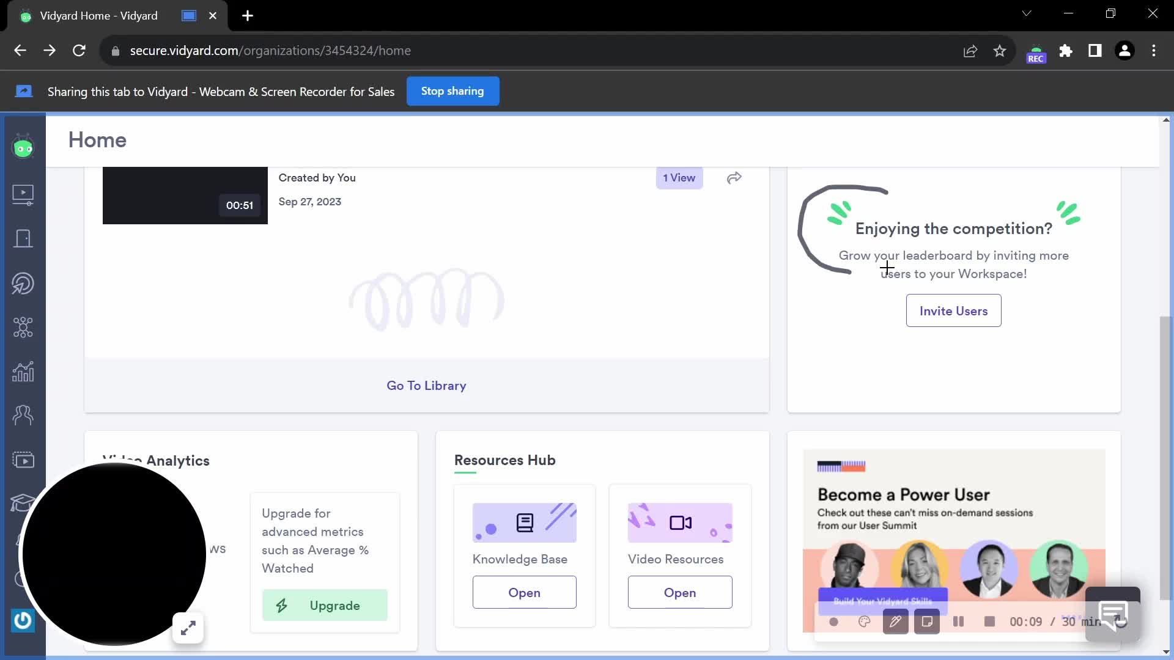Image resolution: width=1174 pixels, height=660 pixels.
Task: Click Go To Library link
Action: click(427, 385)
